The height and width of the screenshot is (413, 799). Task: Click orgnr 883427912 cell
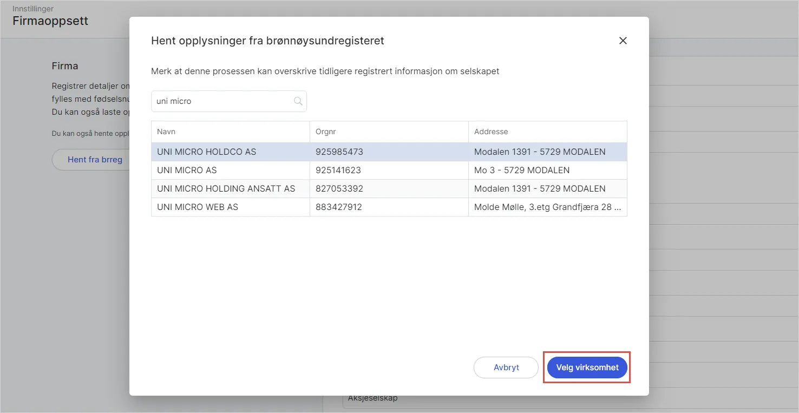pyautogui.click(x=339, y=207)
